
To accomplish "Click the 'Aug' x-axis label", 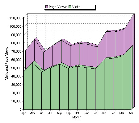I will [x=59, y=113].
